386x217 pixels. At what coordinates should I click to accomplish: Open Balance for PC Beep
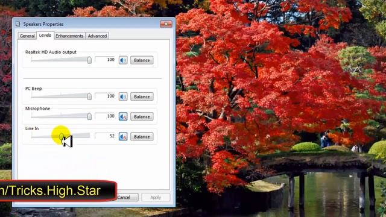(x=142, y=96)
